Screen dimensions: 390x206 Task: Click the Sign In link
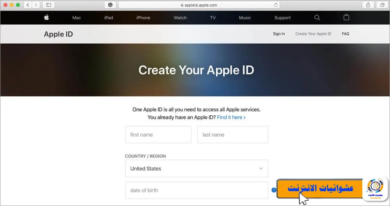tap(279, 34)
